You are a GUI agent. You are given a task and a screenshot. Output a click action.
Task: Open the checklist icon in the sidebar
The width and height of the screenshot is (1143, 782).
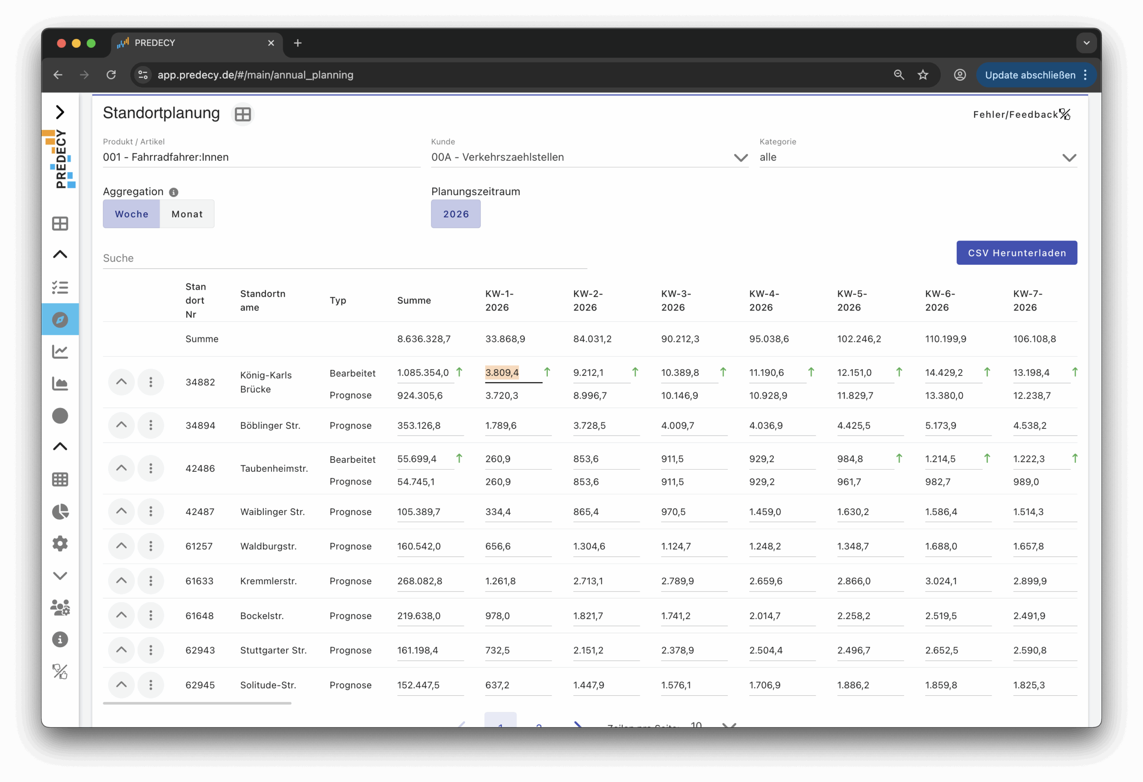(x=60, y=287)
